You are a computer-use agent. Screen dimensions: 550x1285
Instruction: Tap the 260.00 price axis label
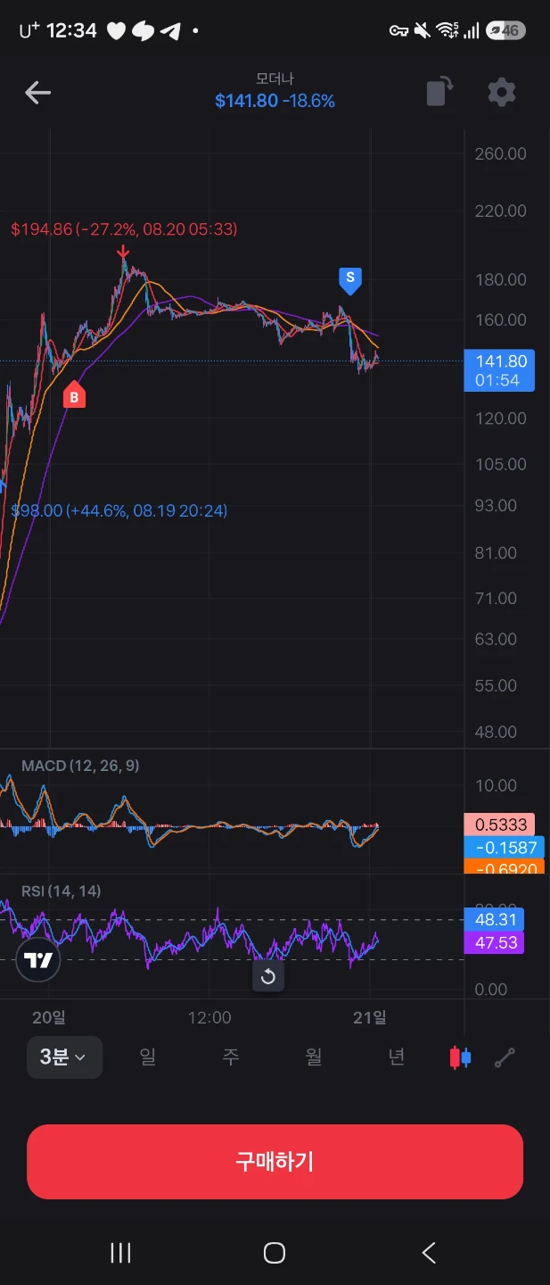point(500,153)
